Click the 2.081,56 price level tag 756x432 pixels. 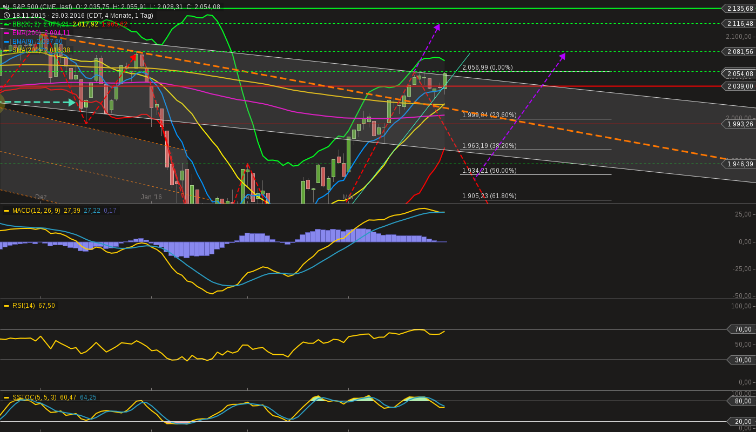click(739, 52)
